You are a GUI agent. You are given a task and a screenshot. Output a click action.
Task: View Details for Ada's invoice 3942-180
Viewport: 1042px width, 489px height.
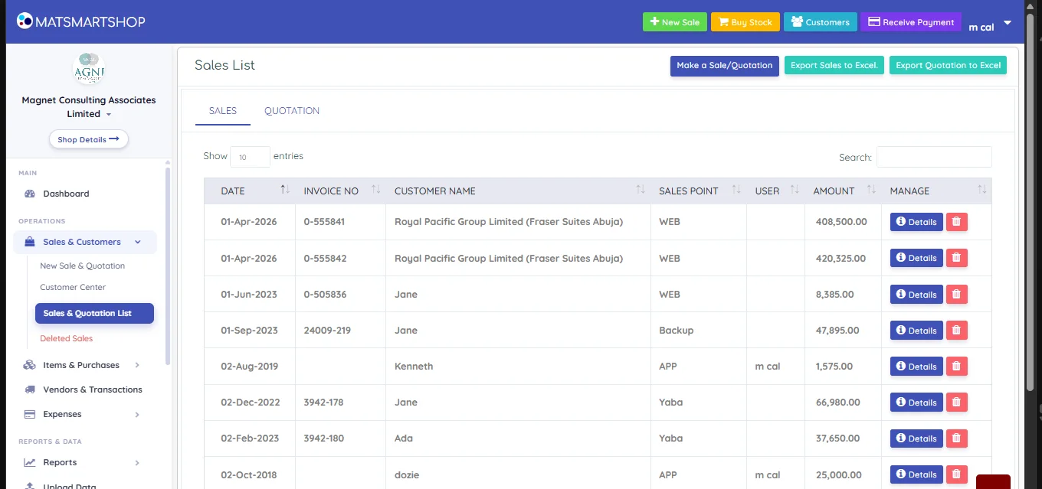[x=916, y=438]
